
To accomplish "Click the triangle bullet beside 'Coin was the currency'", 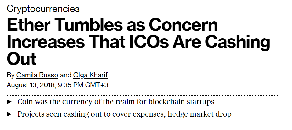I will click(9, 102).
